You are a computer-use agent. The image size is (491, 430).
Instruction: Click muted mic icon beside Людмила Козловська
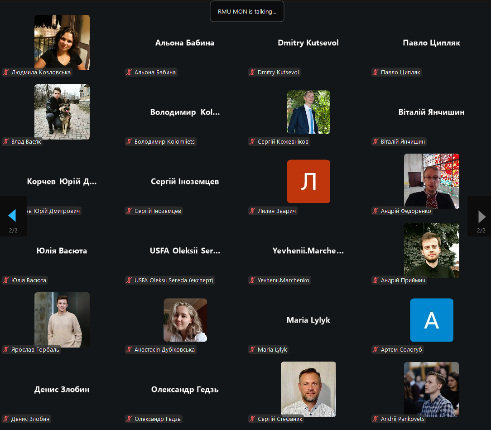tap(6, 72)
